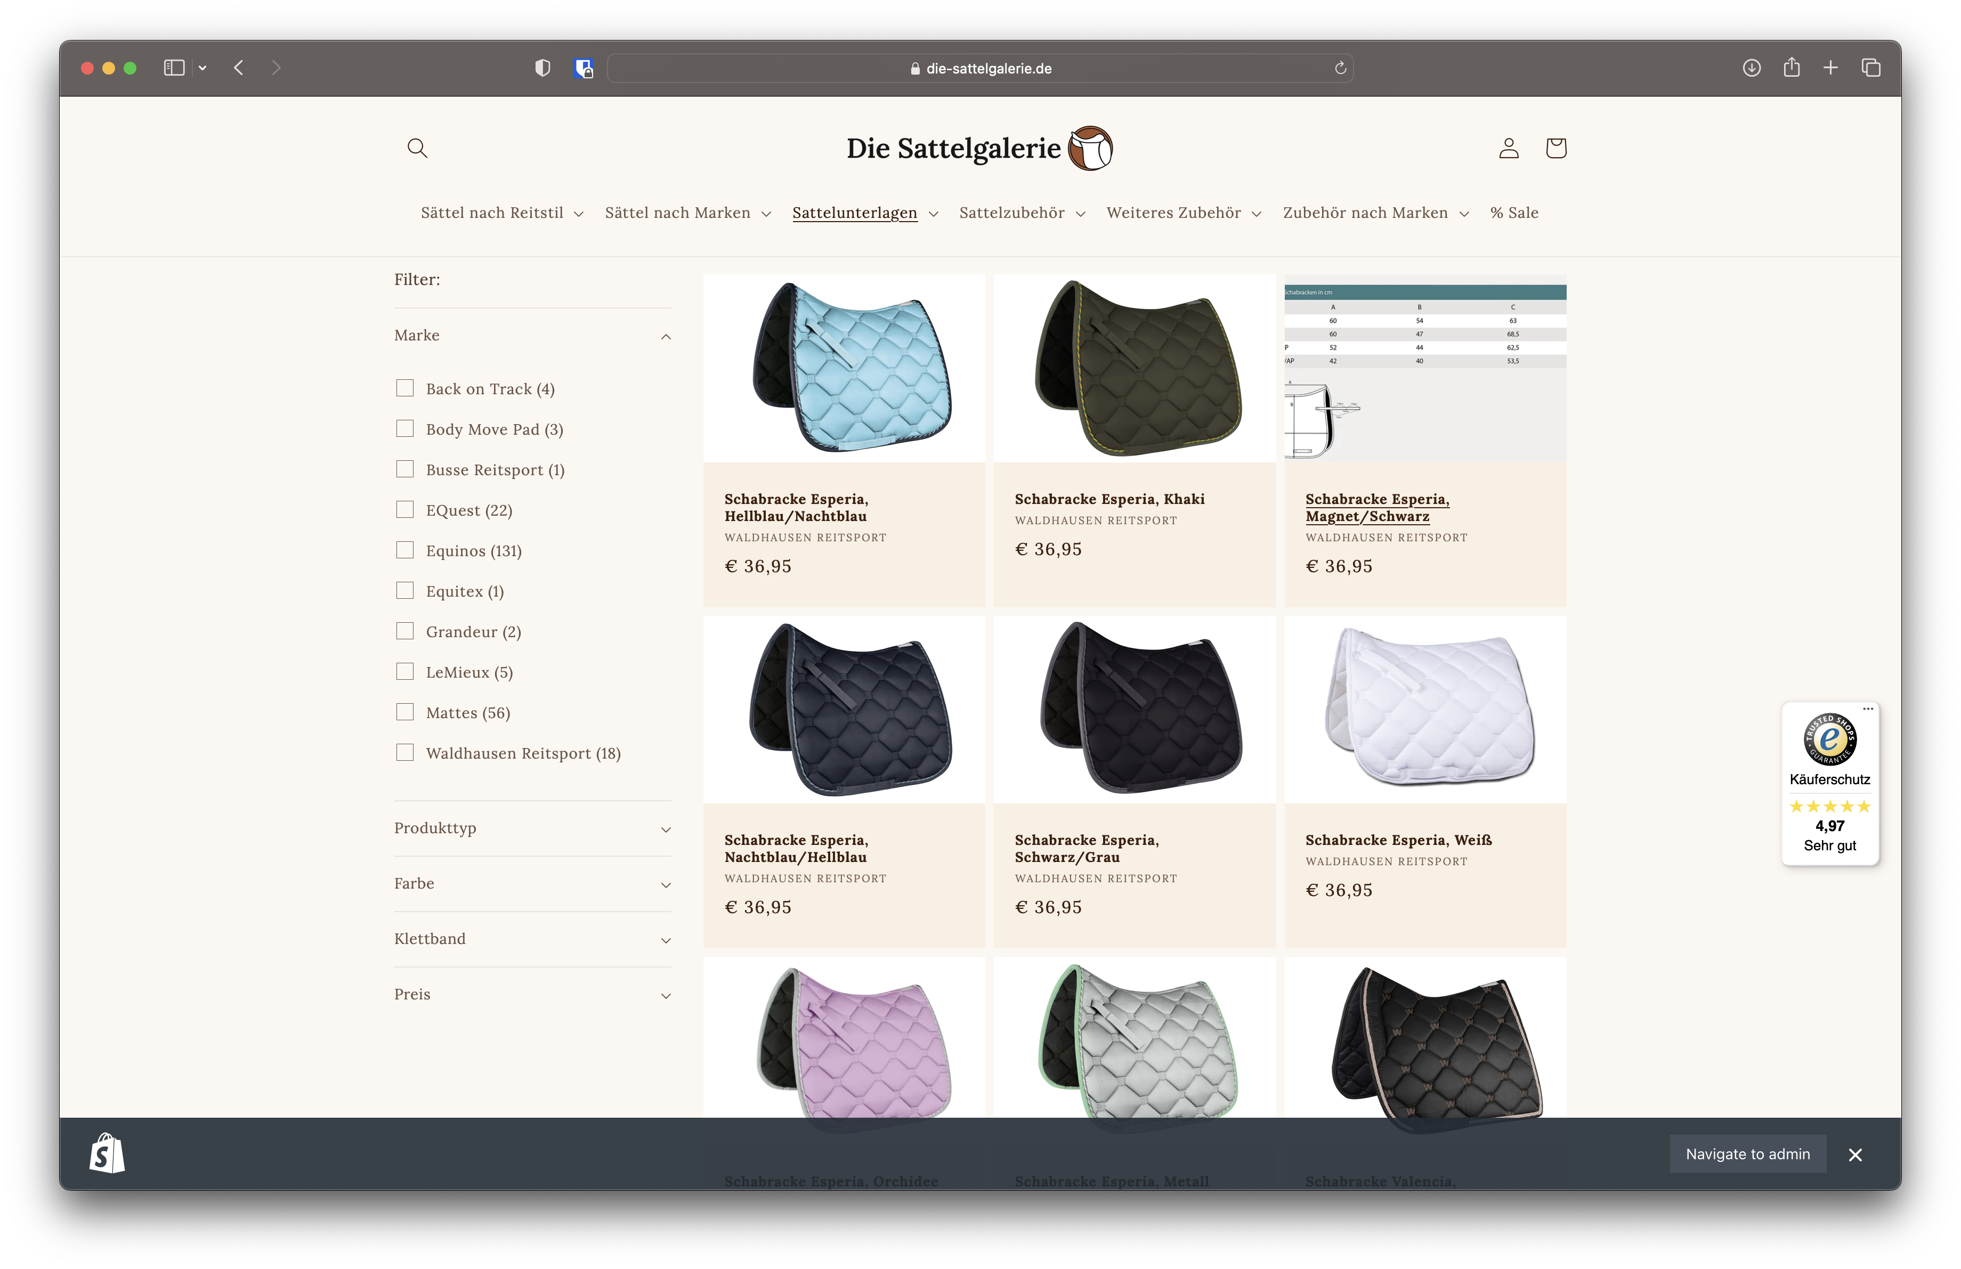1961x1269 pixels.
Task: Go back with the browser back arrow
Action: coord(239,68)
